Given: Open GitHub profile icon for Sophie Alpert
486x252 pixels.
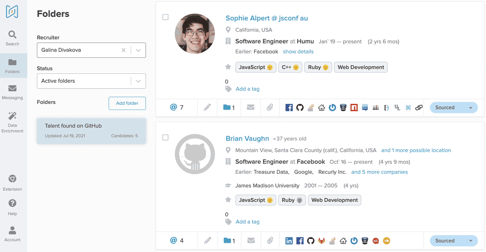Looking at the screenshot, I should (300, 108).
